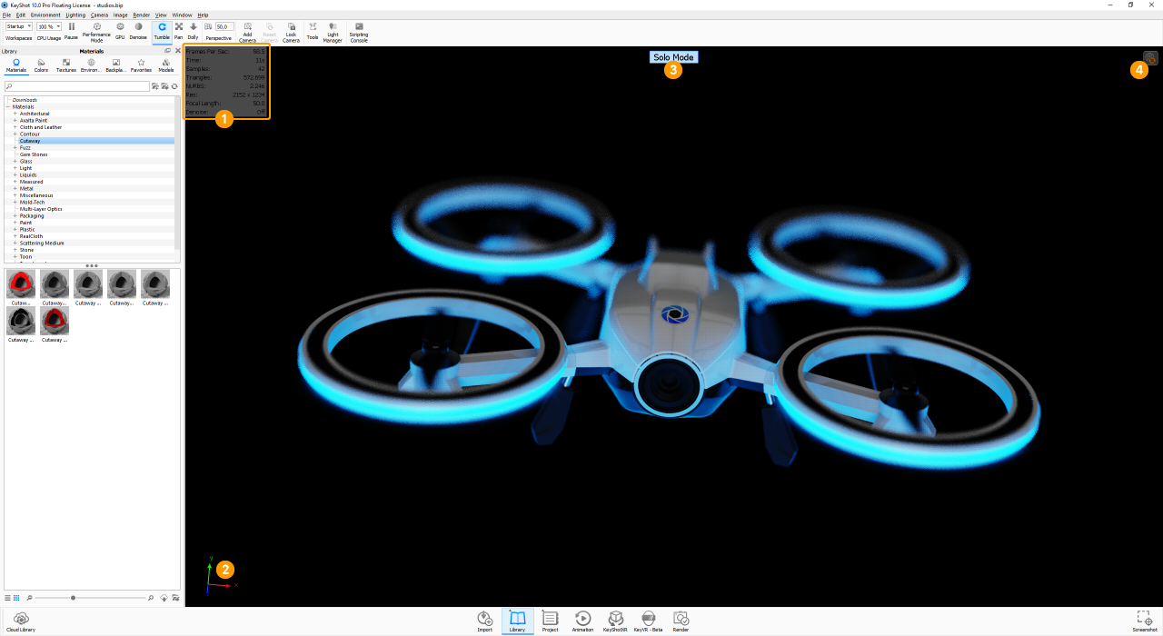Open the Scripting Console
The height and width of the screenshot is (636, 1163).
click(358, 30)
